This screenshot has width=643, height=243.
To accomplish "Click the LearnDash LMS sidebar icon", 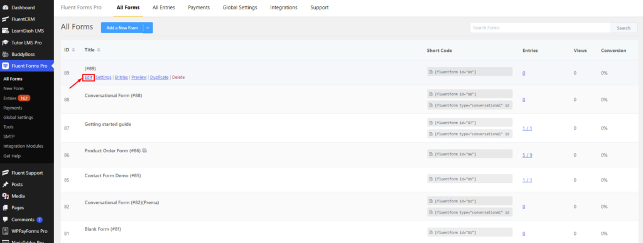I will coord(5,31).
